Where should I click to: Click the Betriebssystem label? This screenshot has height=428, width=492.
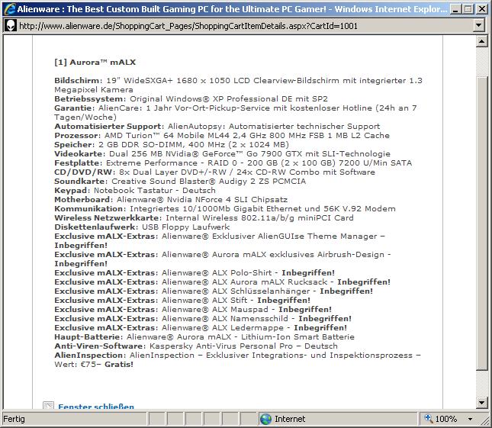(90, 99)
